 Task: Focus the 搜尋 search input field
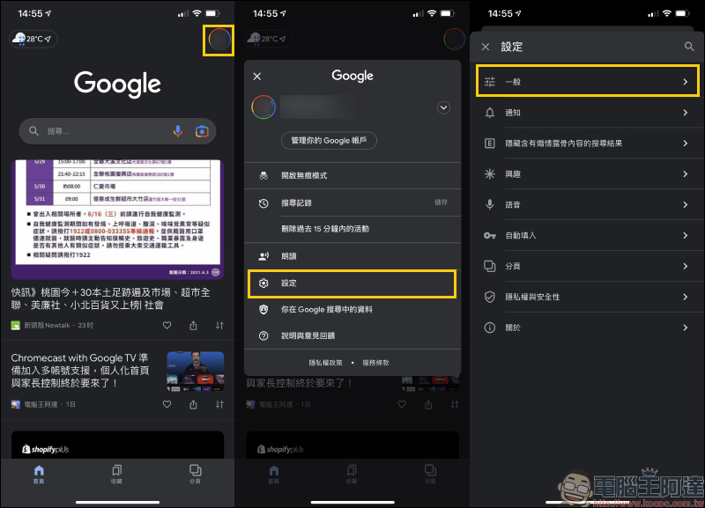point(117,131)
